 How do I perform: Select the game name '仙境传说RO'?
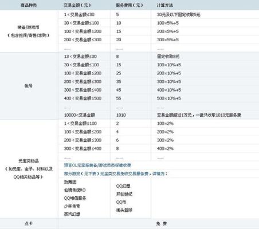[75, 190]
